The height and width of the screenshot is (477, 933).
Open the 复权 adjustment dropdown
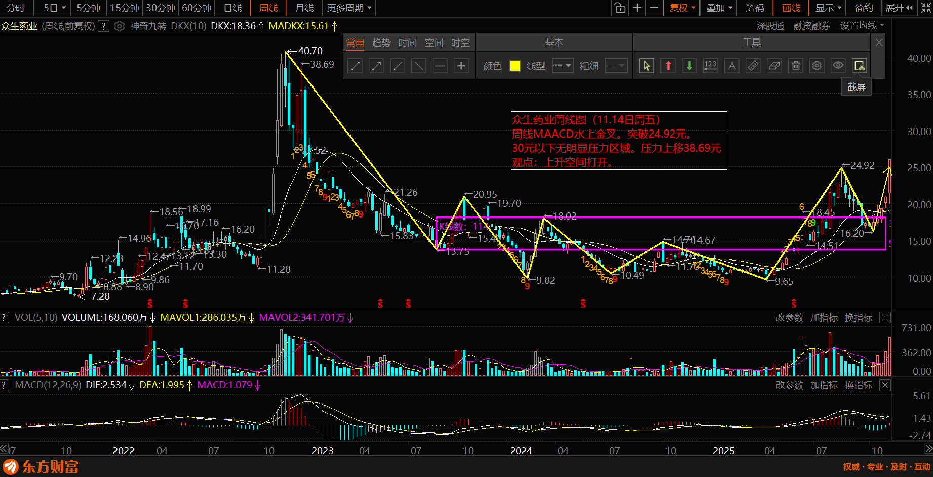pos(682,8)
